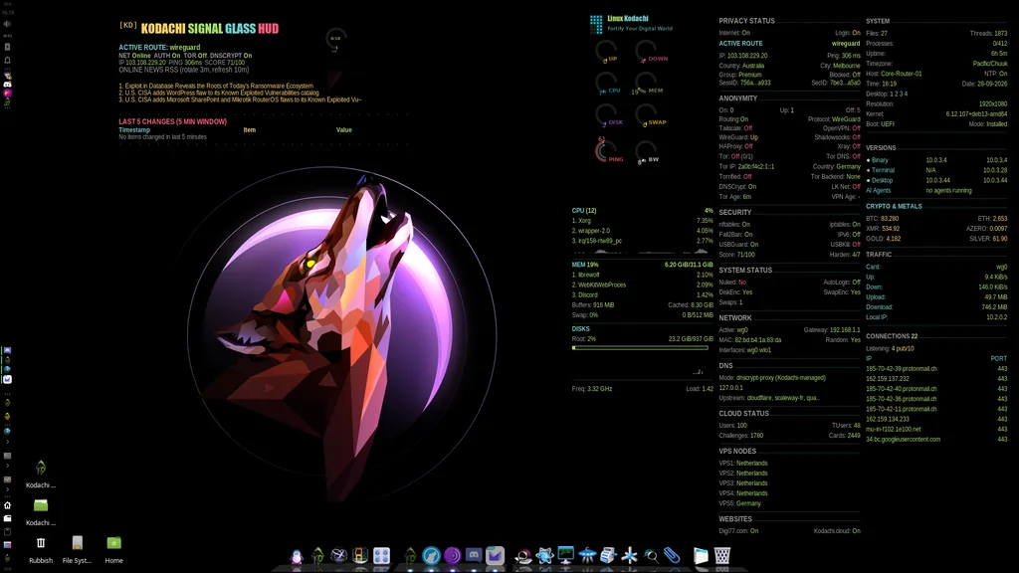
Task: Click the system monitor screen icon in dock
Action: coord(565,555)
